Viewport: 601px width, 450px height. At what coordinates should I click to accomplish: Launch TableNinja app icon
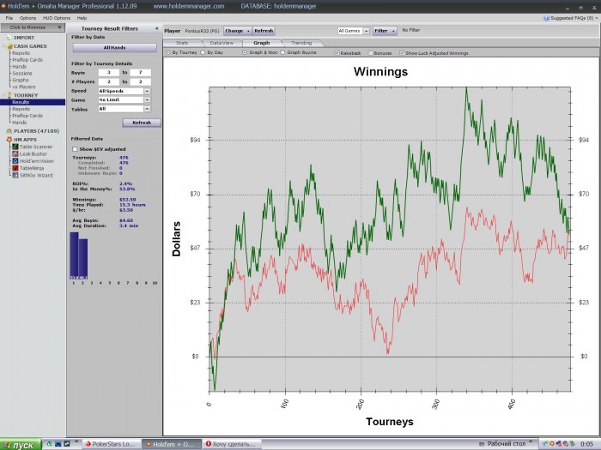click(15, 168)
